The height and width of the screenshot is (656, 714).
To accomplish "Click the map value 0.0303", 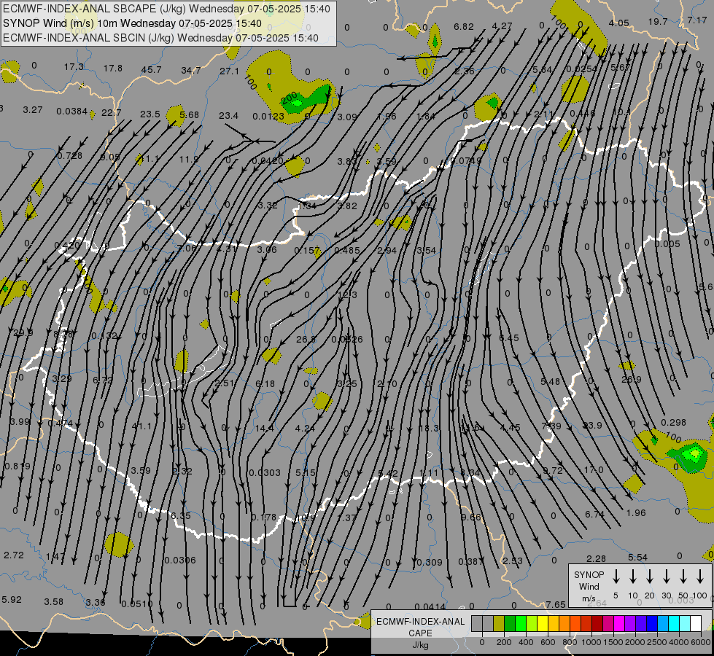I will (265, 473).
